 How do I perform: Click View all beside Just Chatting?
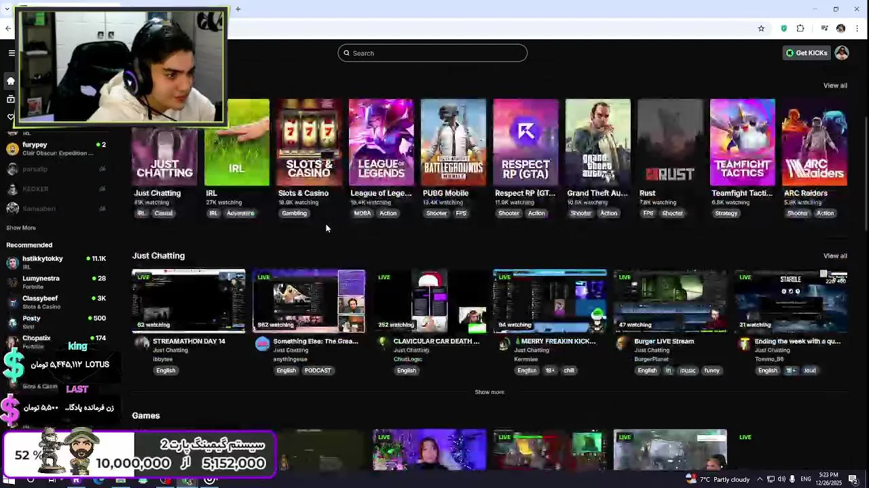click(835, 256)
